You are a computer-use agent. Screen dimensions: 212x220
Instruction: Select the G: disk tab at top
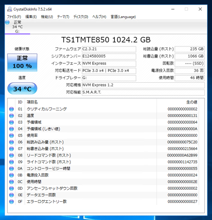tap(18, 27)
